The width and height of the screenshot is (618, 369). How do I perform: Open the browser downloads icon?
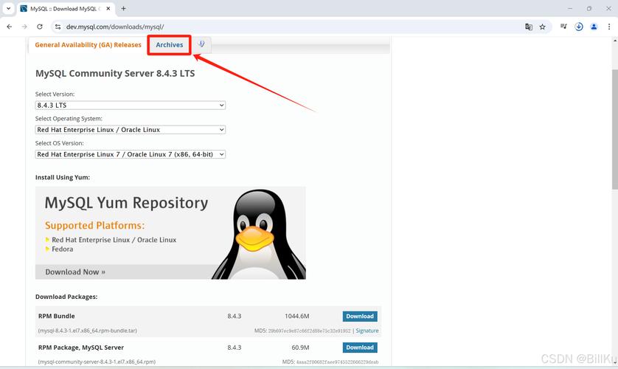(579, 27)
